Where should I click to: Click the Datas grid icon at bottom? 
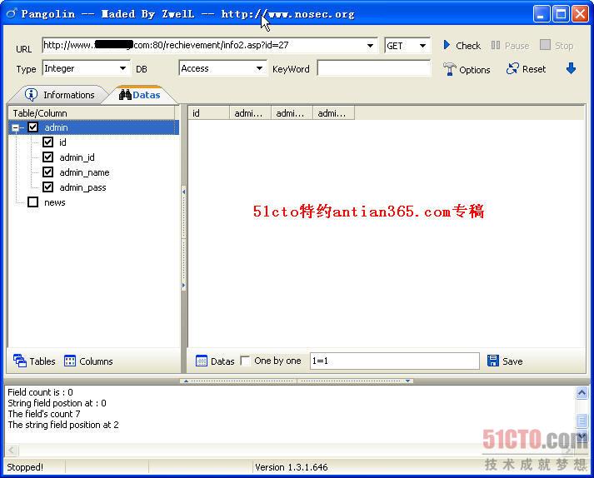(x=202, y=361)
